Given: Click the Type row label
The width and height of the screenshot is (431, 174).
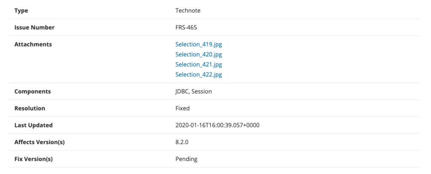Looking at the screenshot, I should (21, 11).
